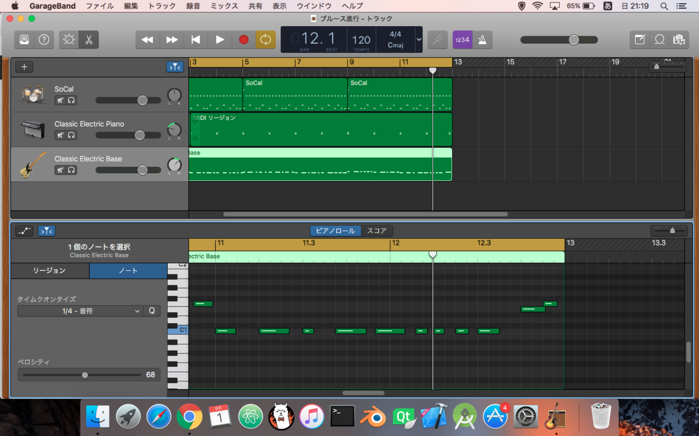699x436 pixels.
Task: Open the Note Pad button
Action: point(640,40)
